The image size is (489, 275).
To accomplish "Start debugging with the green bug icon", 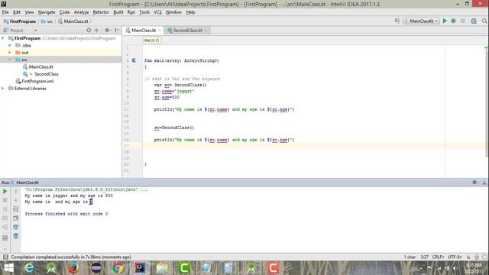I will tap(454, 21).
